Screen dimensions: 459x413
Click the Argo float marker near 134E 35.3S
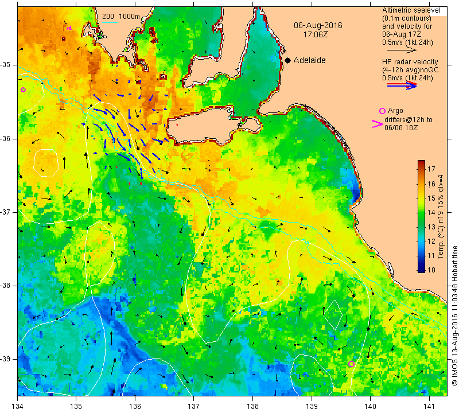click(x=24, y=89)
